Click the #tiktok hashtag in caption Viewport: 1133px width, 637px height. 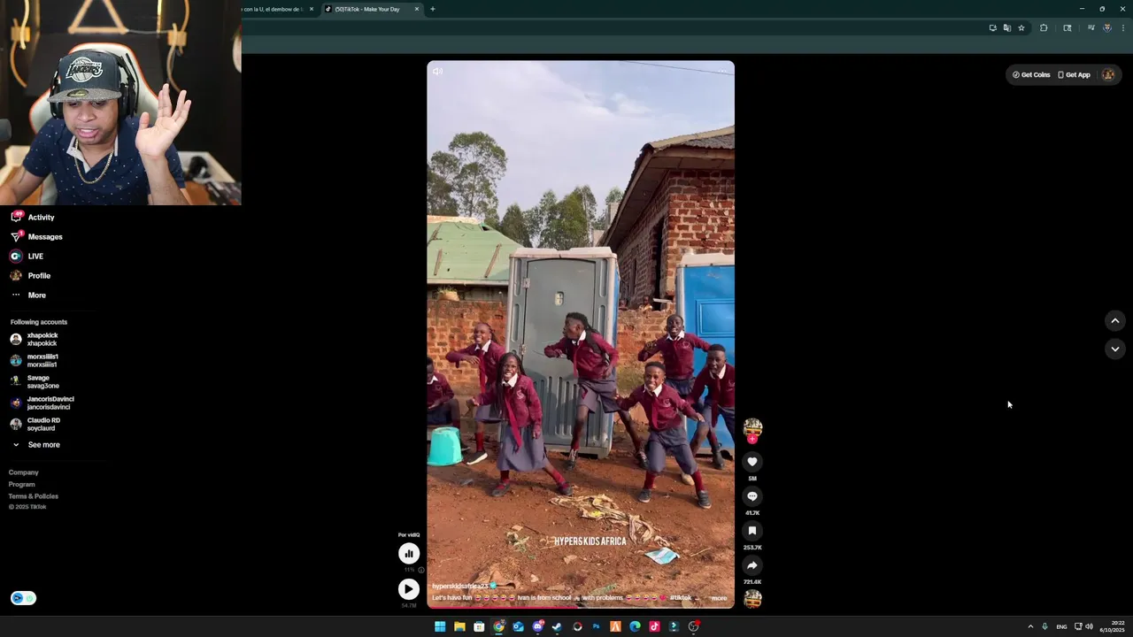(x=681, y=598)
